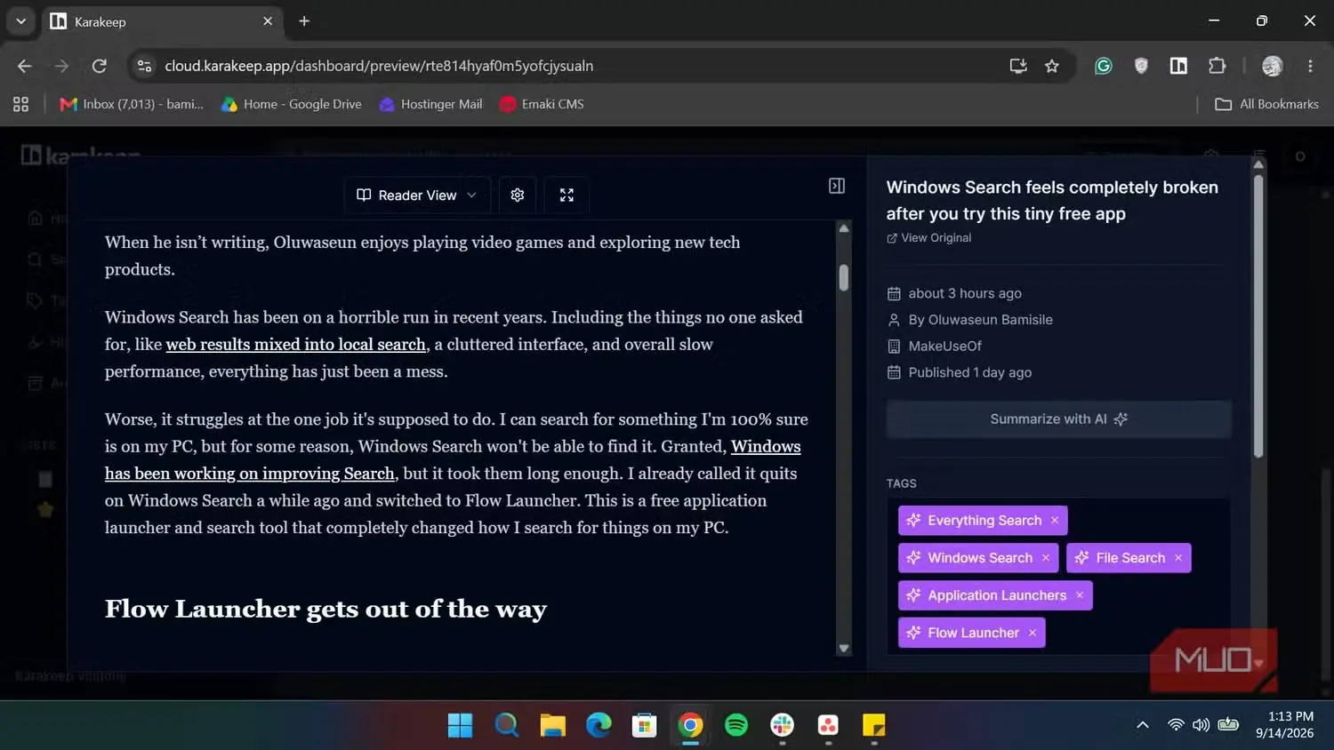Show hidden system tray icons

point(1143,725)
